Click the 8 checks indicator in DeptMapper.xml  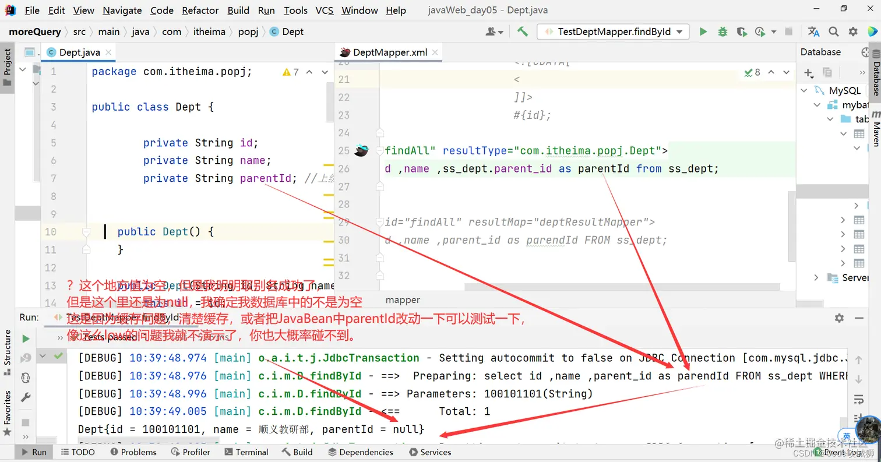753,72
